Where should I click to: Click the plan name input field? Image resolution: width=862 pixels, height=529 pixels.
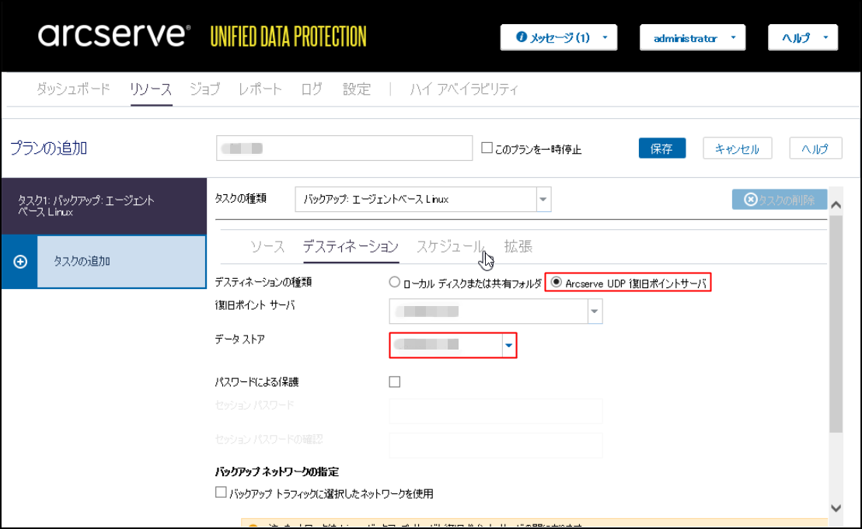[x=344, y=148]
